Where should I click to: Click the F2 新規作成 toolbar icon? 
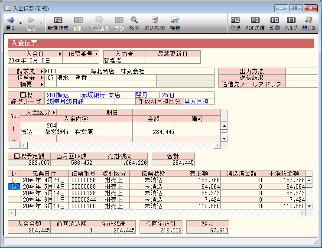click(58, 20)
